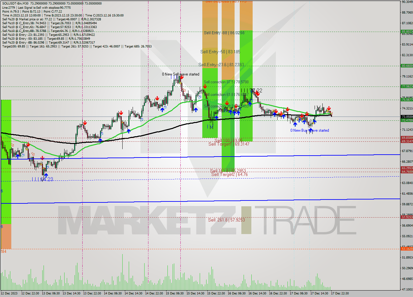This screenshot has width=413, height=297.
Task: Click the Point A / Point B / Point C line
Action: 32,11
